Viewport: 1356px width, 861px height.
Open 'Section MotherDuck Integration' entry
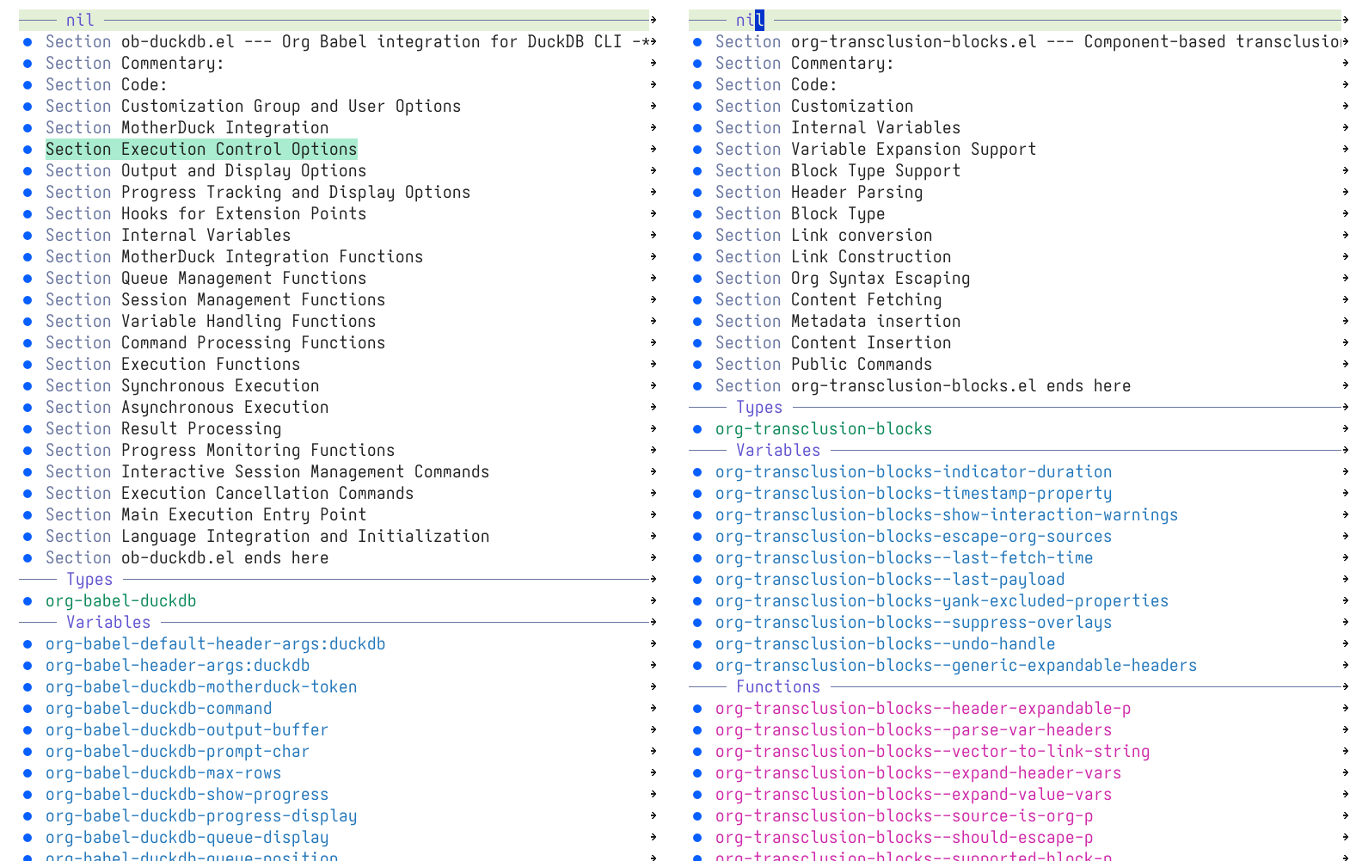coord(187,127)
